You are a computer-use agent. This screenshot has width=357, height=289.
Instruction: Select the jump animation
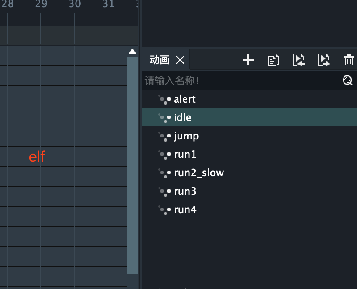(186, 136)
